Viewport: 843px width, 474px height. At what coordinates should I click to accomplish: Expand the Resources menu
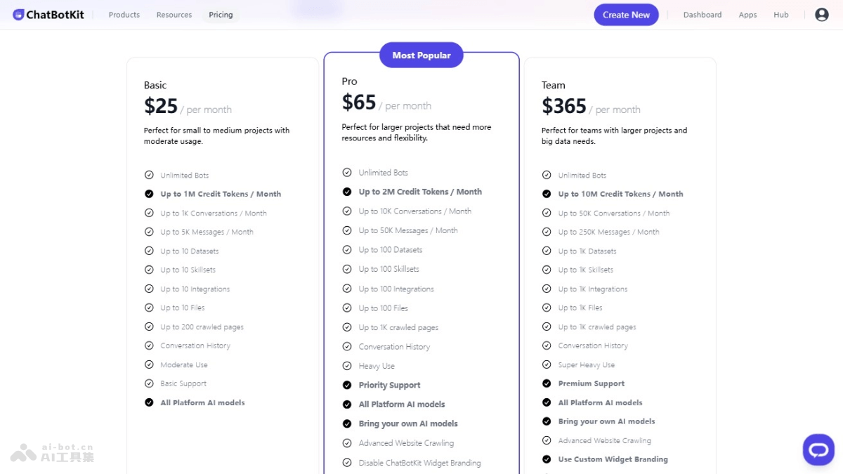click(x=174, y=15)
